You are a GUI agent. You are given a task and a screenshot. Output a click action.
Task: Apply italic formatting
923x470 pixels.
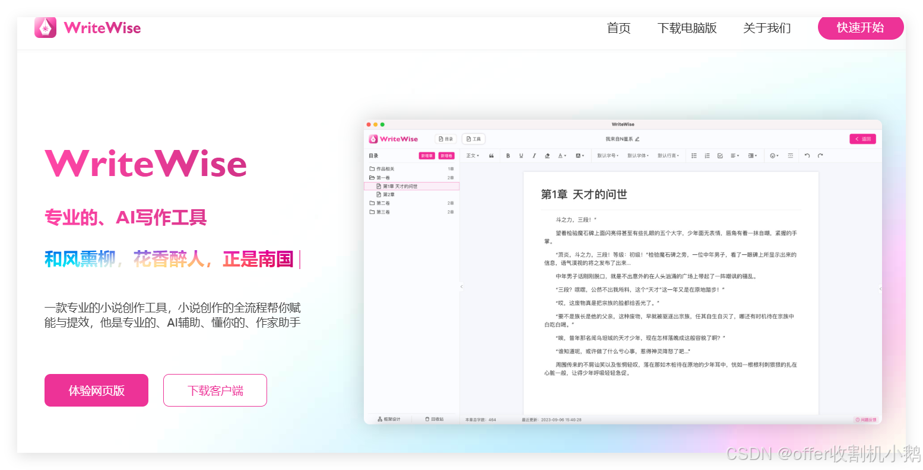tap(534, 155)
